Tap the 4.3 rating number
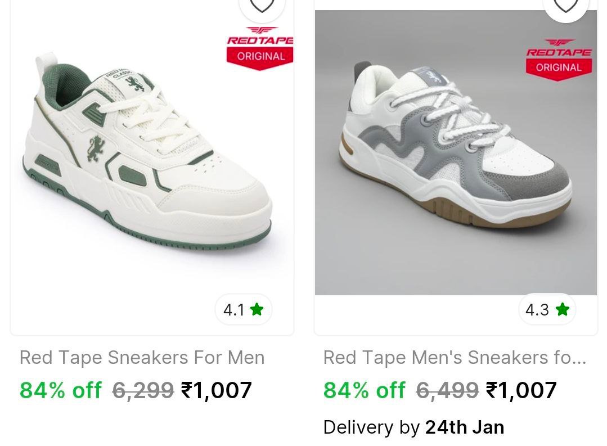Screen dimensions: 607x446 [x=537, y=310]
